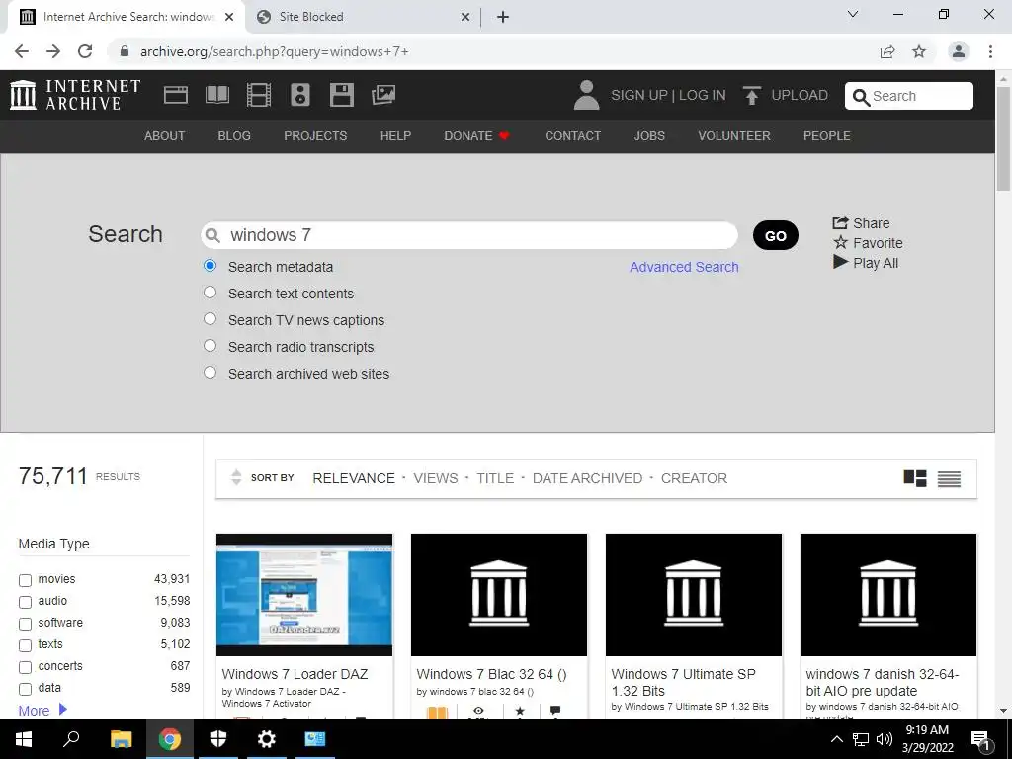Image resolution: width=1012 pixels, height=759 pixels.
Task: Check the texts media type checkbox
Action: pos(25,645)
